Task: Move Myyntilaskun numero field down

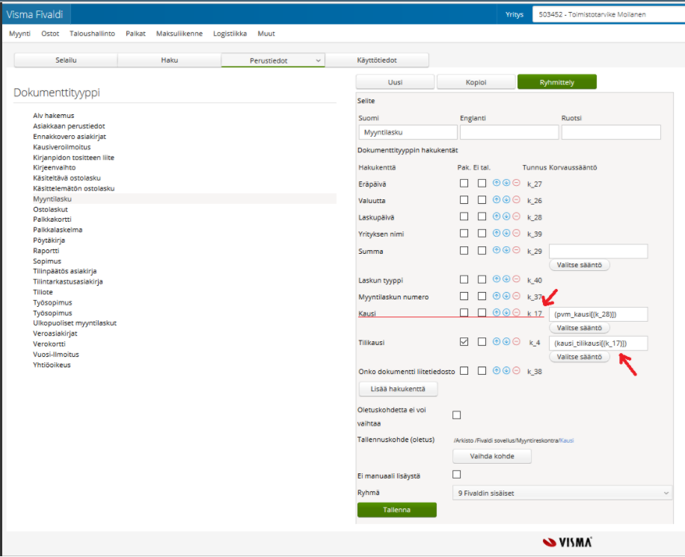Action: [506, 296]
